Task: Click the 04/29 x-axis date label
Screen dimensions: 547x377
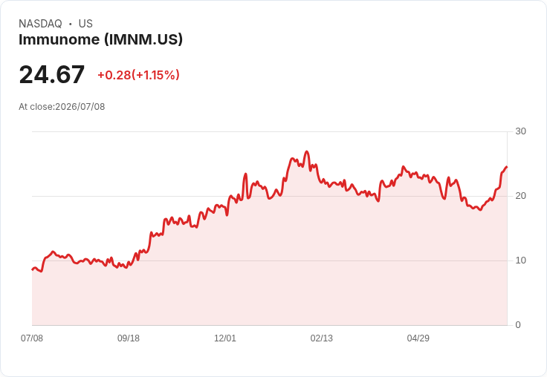Action: [418, 338]
